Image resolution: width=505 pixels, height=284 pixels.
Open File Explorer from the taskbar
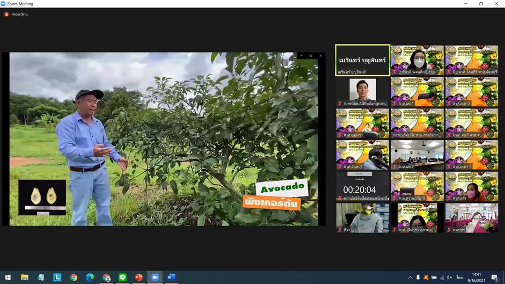click(25, 278)
